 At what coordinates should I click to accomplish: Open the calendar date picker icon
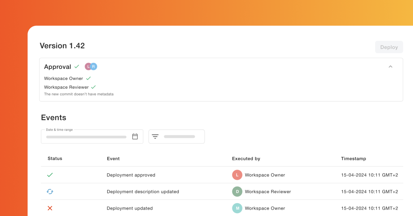[x=135, y=137]
